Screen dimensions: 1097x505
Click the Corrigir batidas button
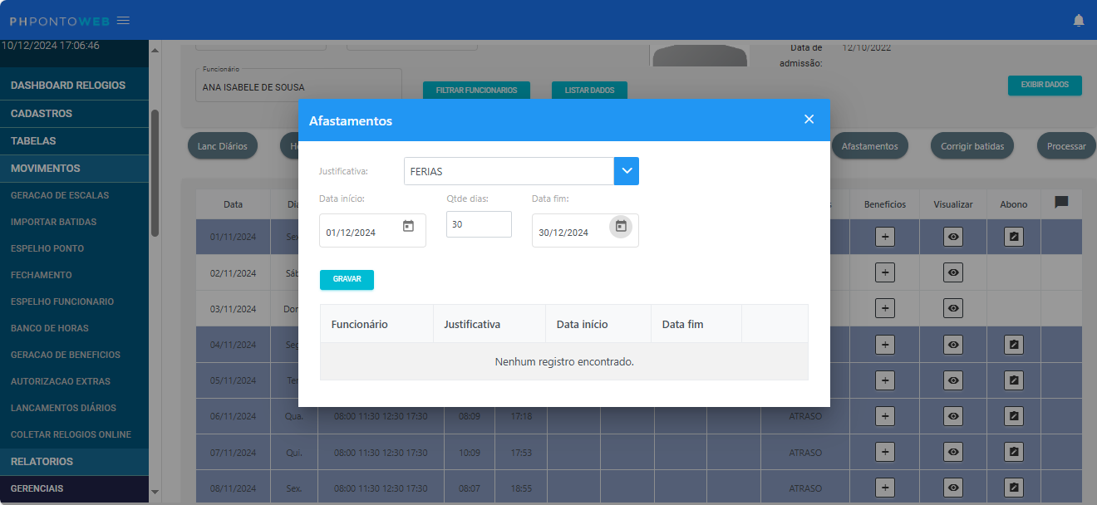click(972, 145)
